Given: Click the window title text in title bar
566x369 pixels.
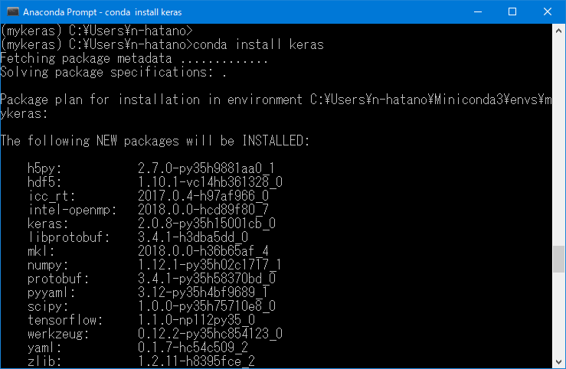Looking at the screenshot, I should point(107,12).
